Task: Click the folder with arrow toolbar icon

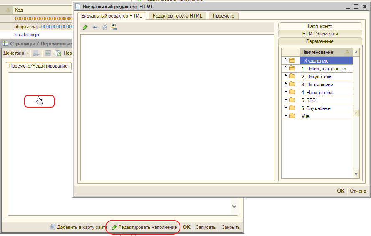Action: click(114, 27)
